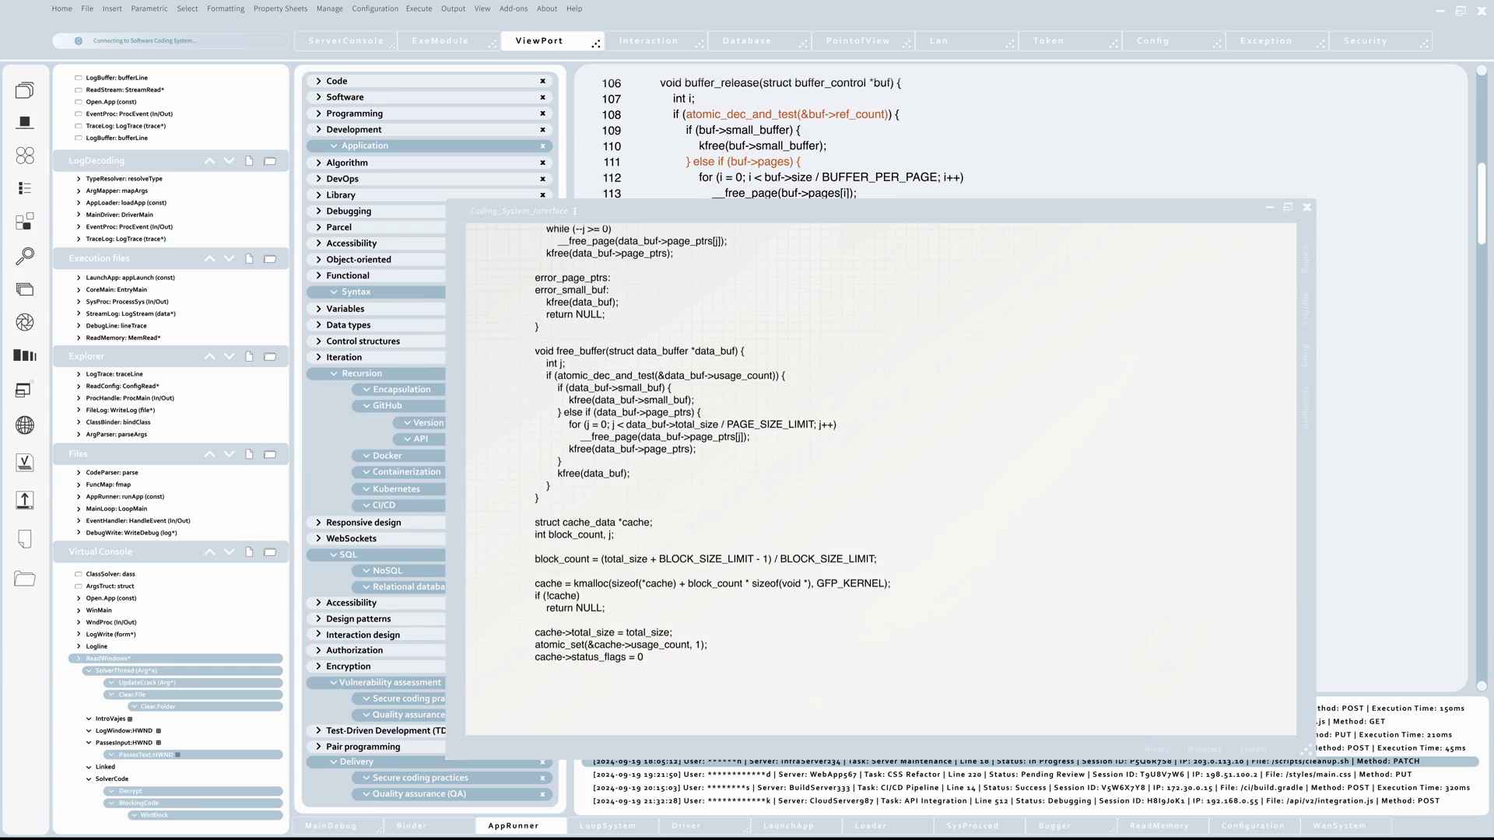Select the four-circles icon in sidebar
The width and height of the screenshot is (1494, 840).
(25, 156)
